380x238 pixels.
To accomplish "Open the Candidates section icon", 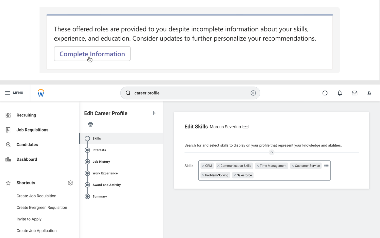I will tap(8, 144).
